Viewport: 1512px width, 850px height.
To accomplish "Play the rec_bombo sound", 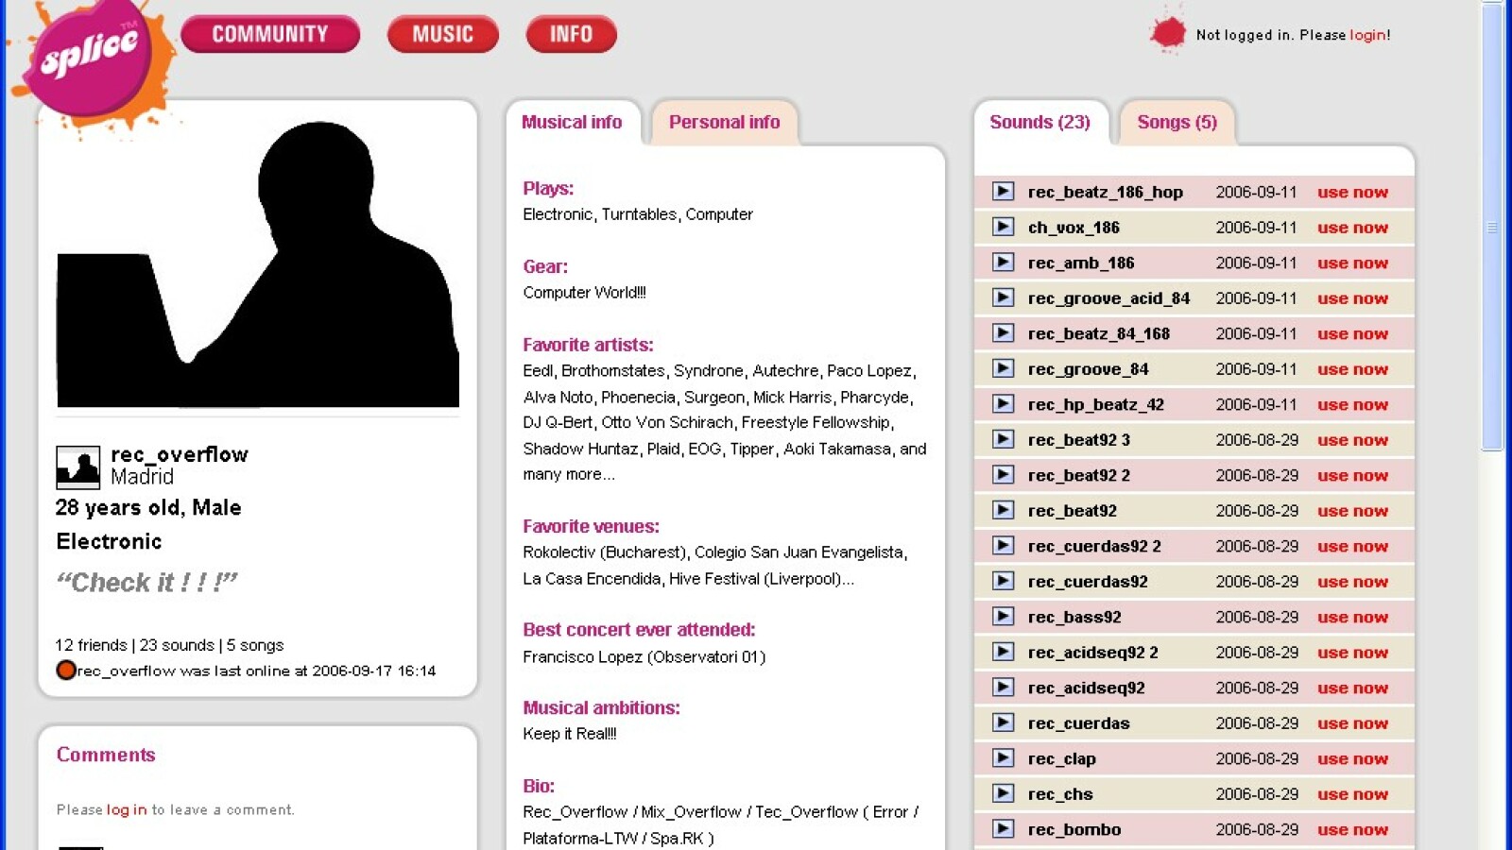I will [1003, 829].
